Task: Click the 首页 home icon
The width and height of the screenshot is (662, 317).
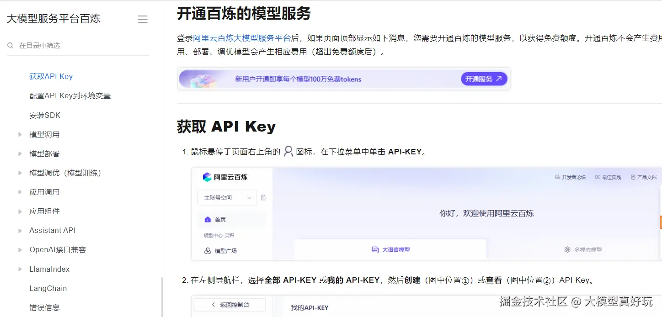Action: 207,219
